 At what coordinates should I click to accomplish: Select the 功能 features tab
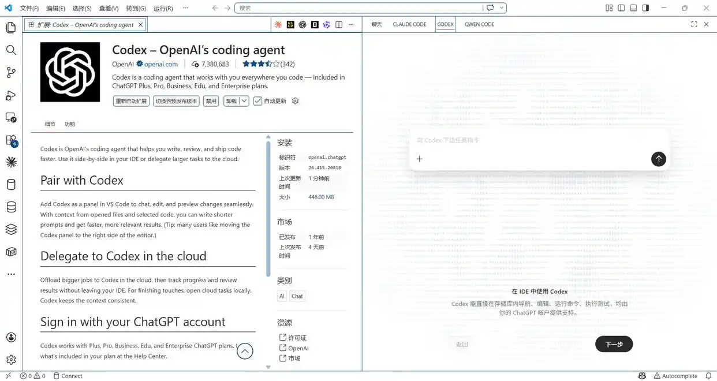(x=70, y=124)
